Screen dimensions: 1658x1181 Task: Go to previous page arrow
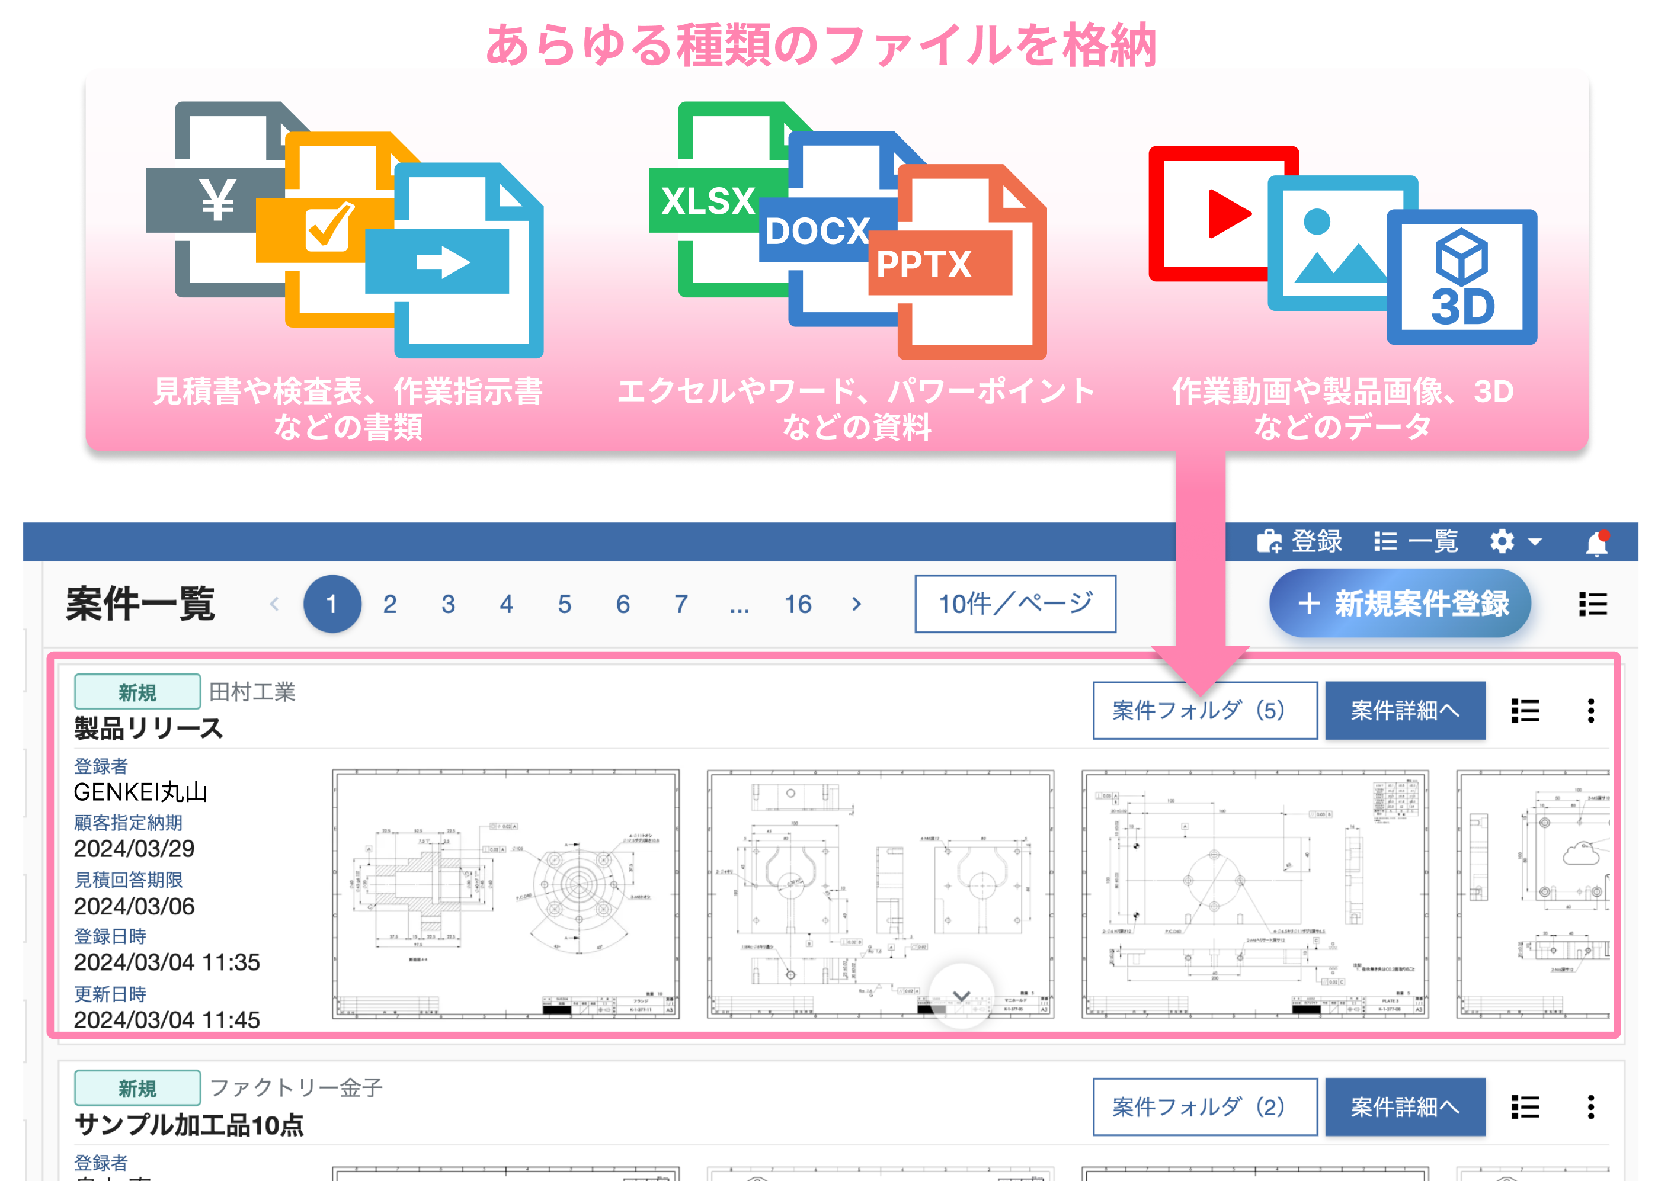point(274,604)
